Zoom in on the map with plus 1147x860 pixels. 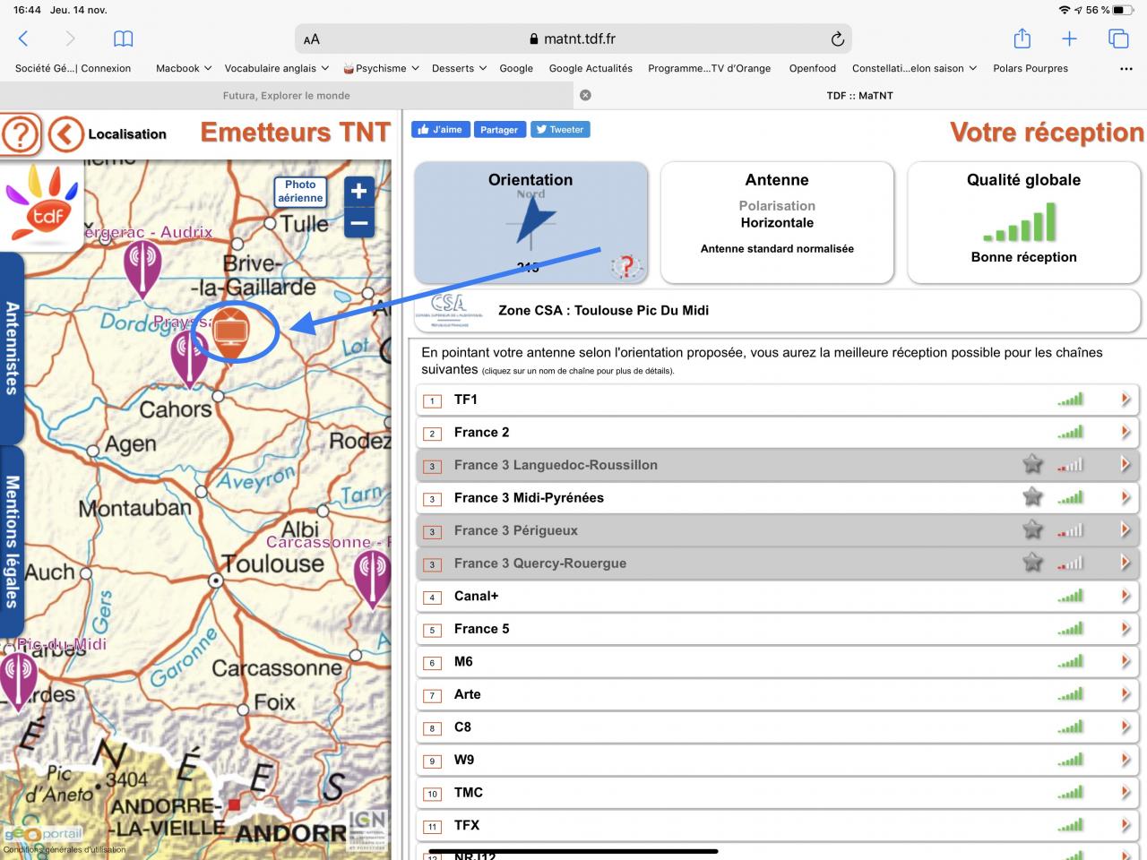click(x=359, y=191)
